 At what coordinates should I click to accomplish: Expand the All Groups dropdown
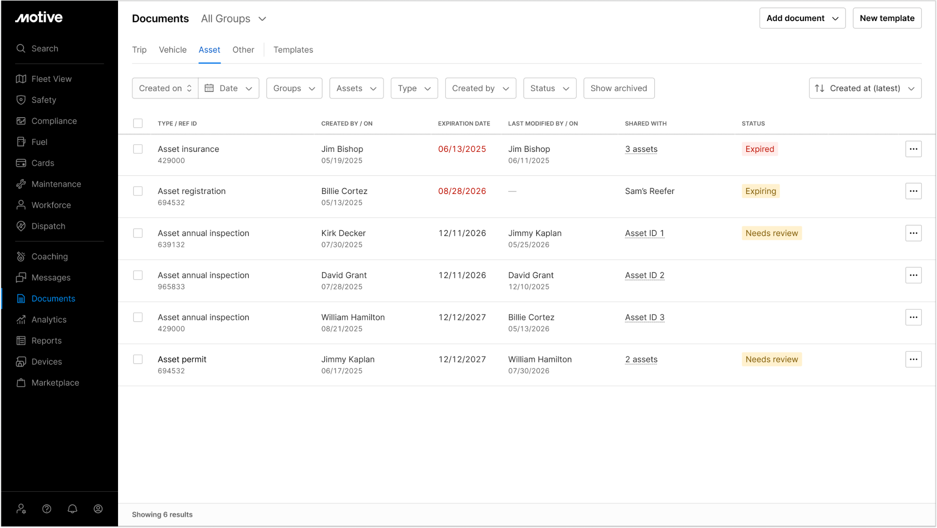click(x=233, y=19)
